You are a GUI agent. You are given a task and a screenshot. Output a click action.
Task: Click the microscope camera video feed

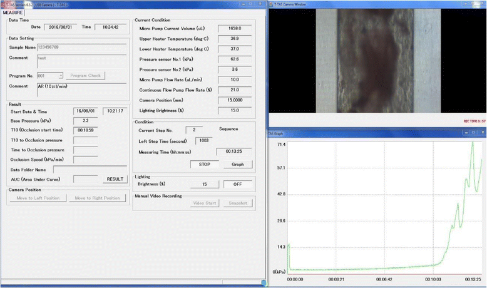tap(377, 59)
